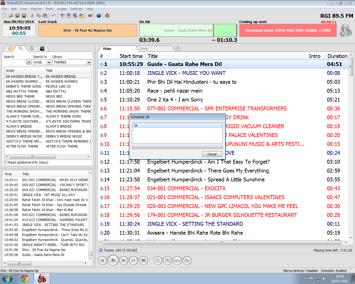
Task: Pause playback with the pause button
Action: [133, 261]
